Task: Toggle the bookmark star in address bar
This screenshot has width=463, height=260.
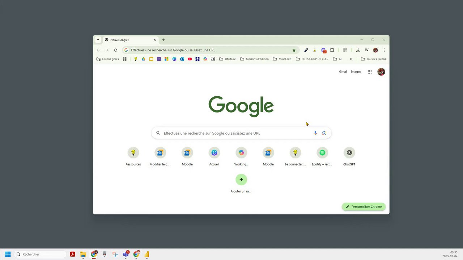Action: [x=294, y=50]
